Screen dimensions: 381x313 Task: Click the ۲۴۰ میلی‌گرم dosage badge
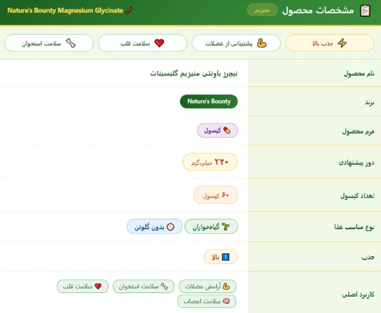click(210, 162)
